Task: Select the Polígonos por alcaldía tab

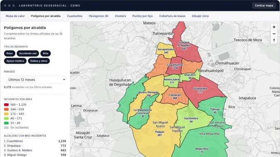Action: 46,16
